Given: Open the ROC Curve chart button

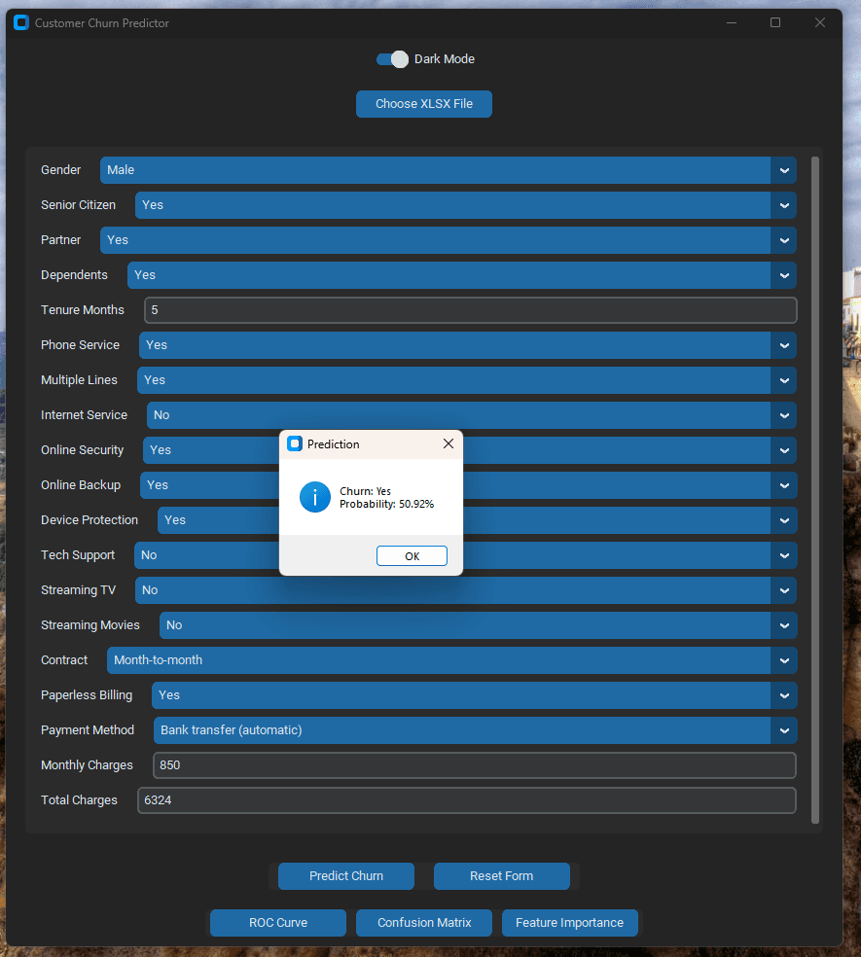Looking at the screenshot, I should click(x=278, y=923).
